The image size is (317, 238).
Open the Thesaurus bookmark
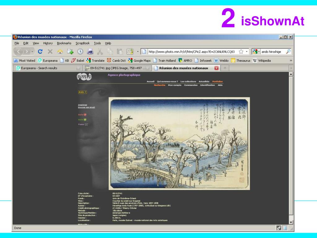[241, 60]
